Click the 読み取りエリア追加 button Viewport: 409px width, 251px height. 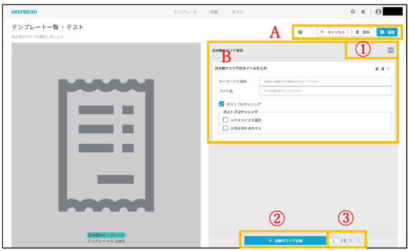[x=285, y=240]
